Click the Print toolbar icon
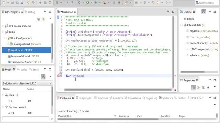220x123 pixels. 22,2
